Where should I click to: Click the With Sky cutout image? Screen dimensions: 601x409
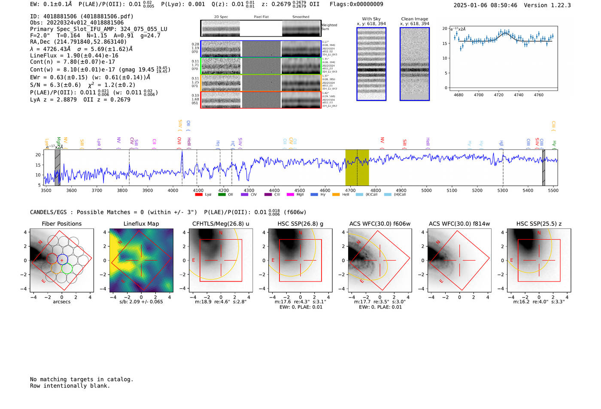pyautogui.click(x=371, y=64)
